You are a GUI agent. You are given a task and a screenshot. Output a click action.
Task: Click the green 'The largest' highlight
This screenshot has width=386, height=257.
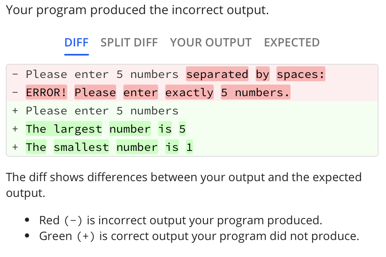[x=64, y=129]
